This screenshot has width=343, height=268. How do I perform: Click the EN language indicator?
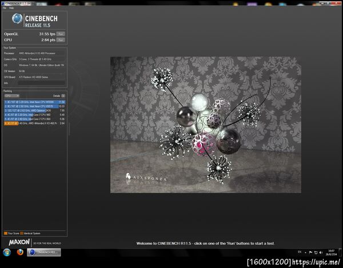click(300, 252)
